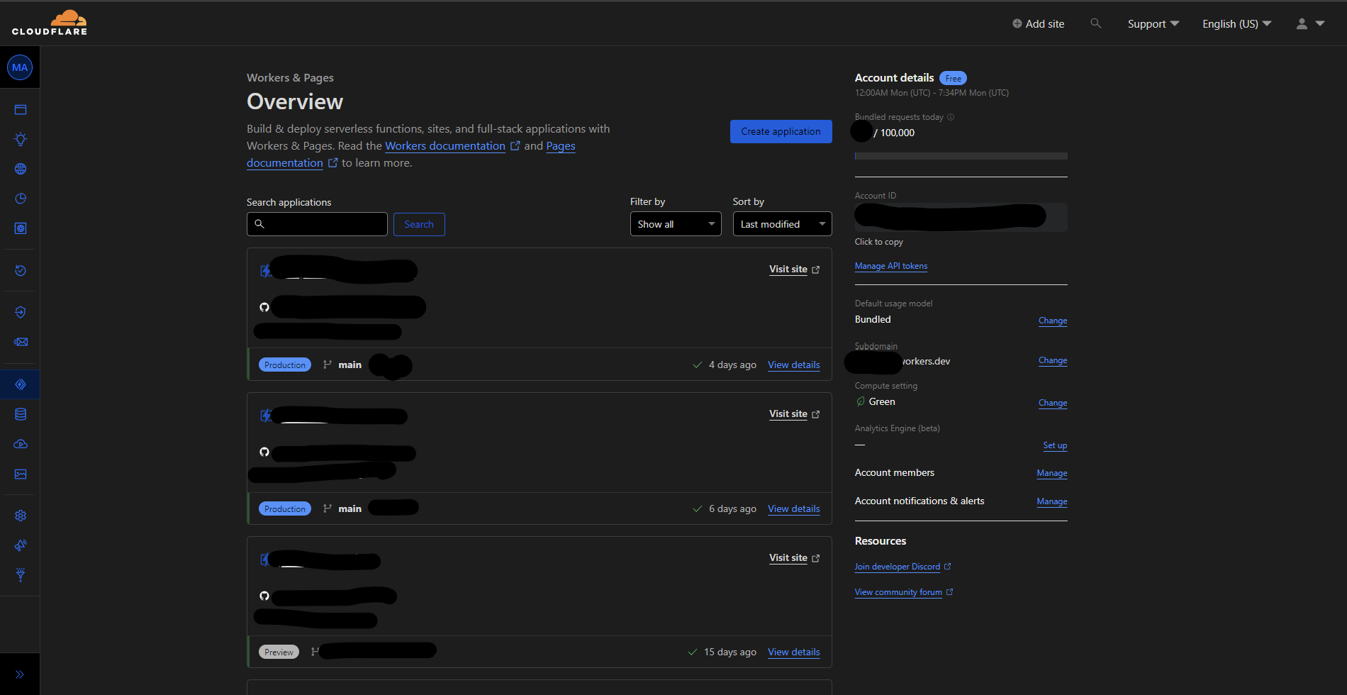Open Email Security from the sidebar
Image resolution: width=1347 pixels, height=695 pixels.
(20, 342)
